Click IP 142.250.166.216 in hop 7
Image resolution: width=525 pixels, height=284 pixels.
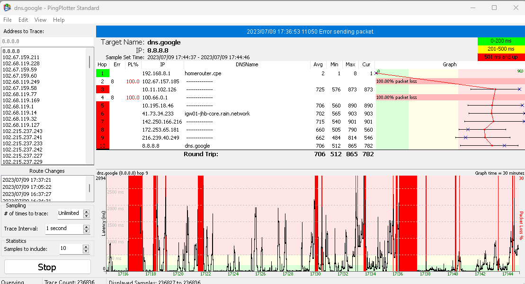pos(162,122)
